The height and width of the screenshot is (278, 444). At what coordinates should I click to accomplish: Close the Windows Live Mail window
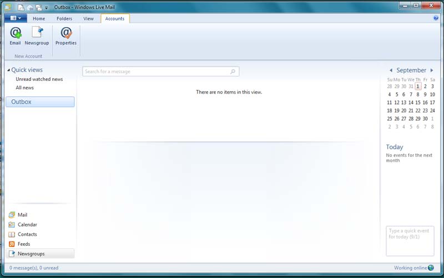point(431,6)
